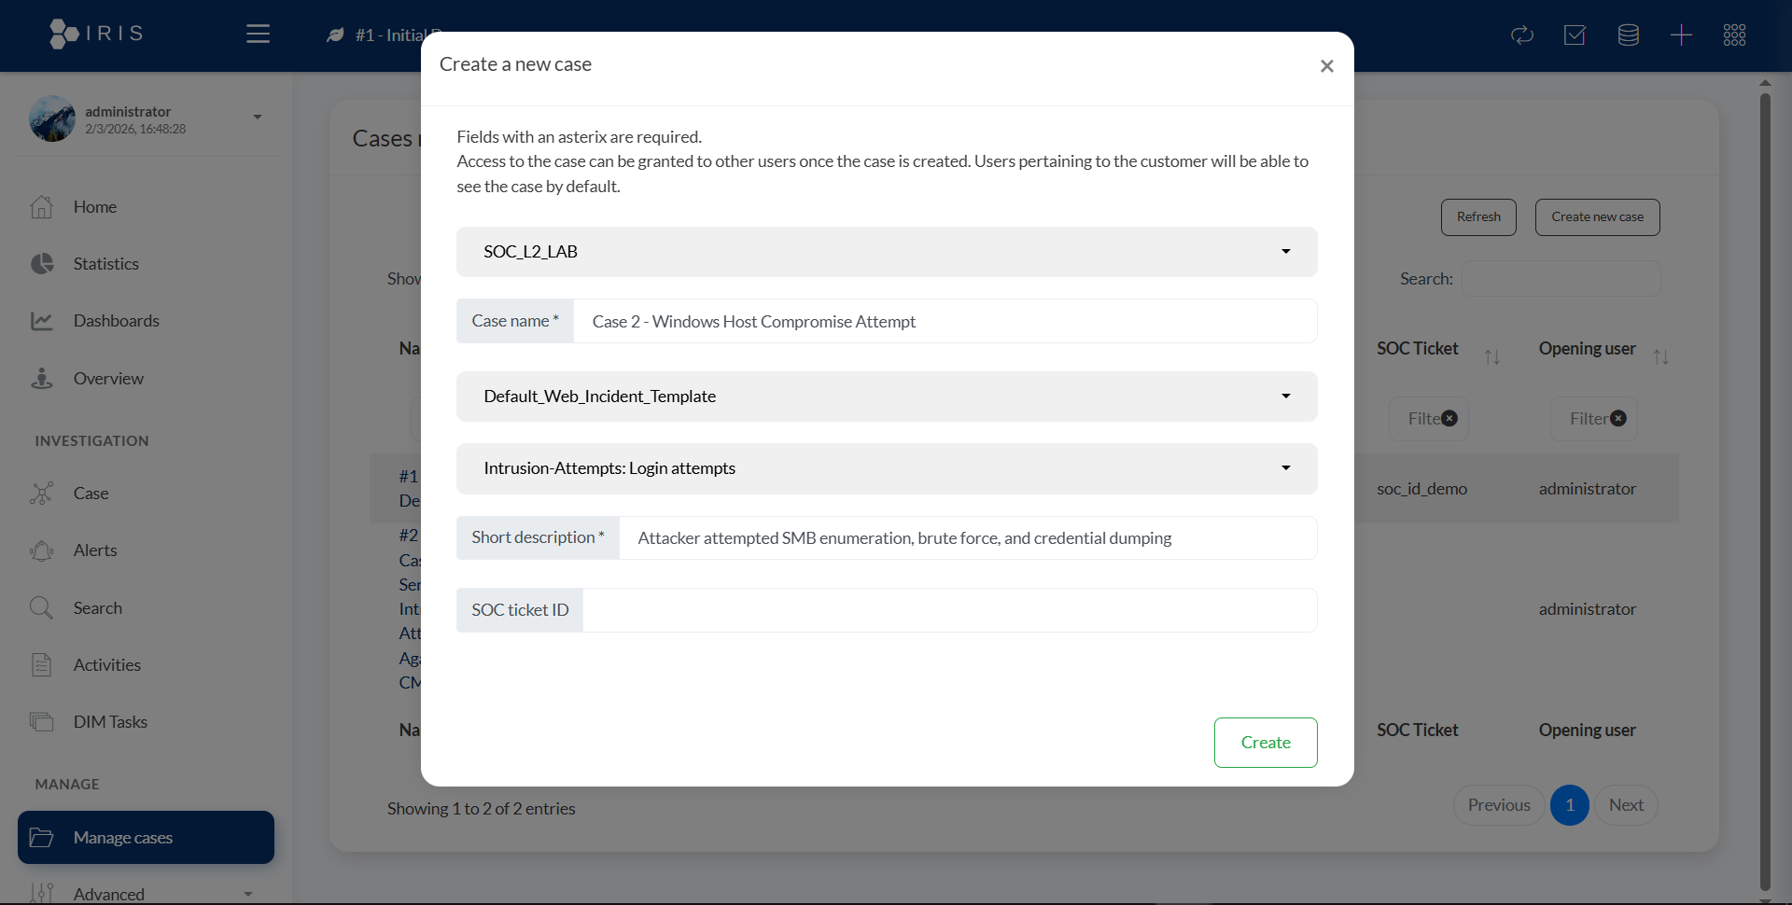Open the grid apps icon in header
Viewport: 1792px width, 905px height.
(1734, 35)
